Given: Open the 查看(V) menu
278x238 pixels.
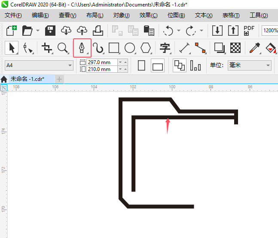Looking at the screenshot, I should [67, 15].
